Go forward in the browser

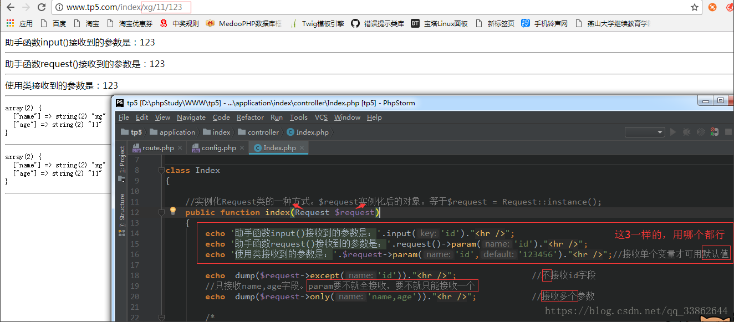pos(26,7)
